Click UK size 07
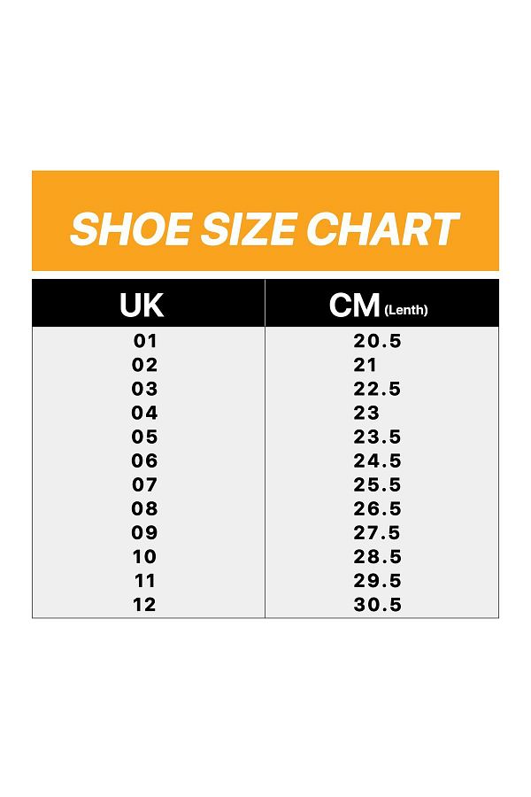The height and width of the screenshot is (797, 531). [x=145, y=484]
